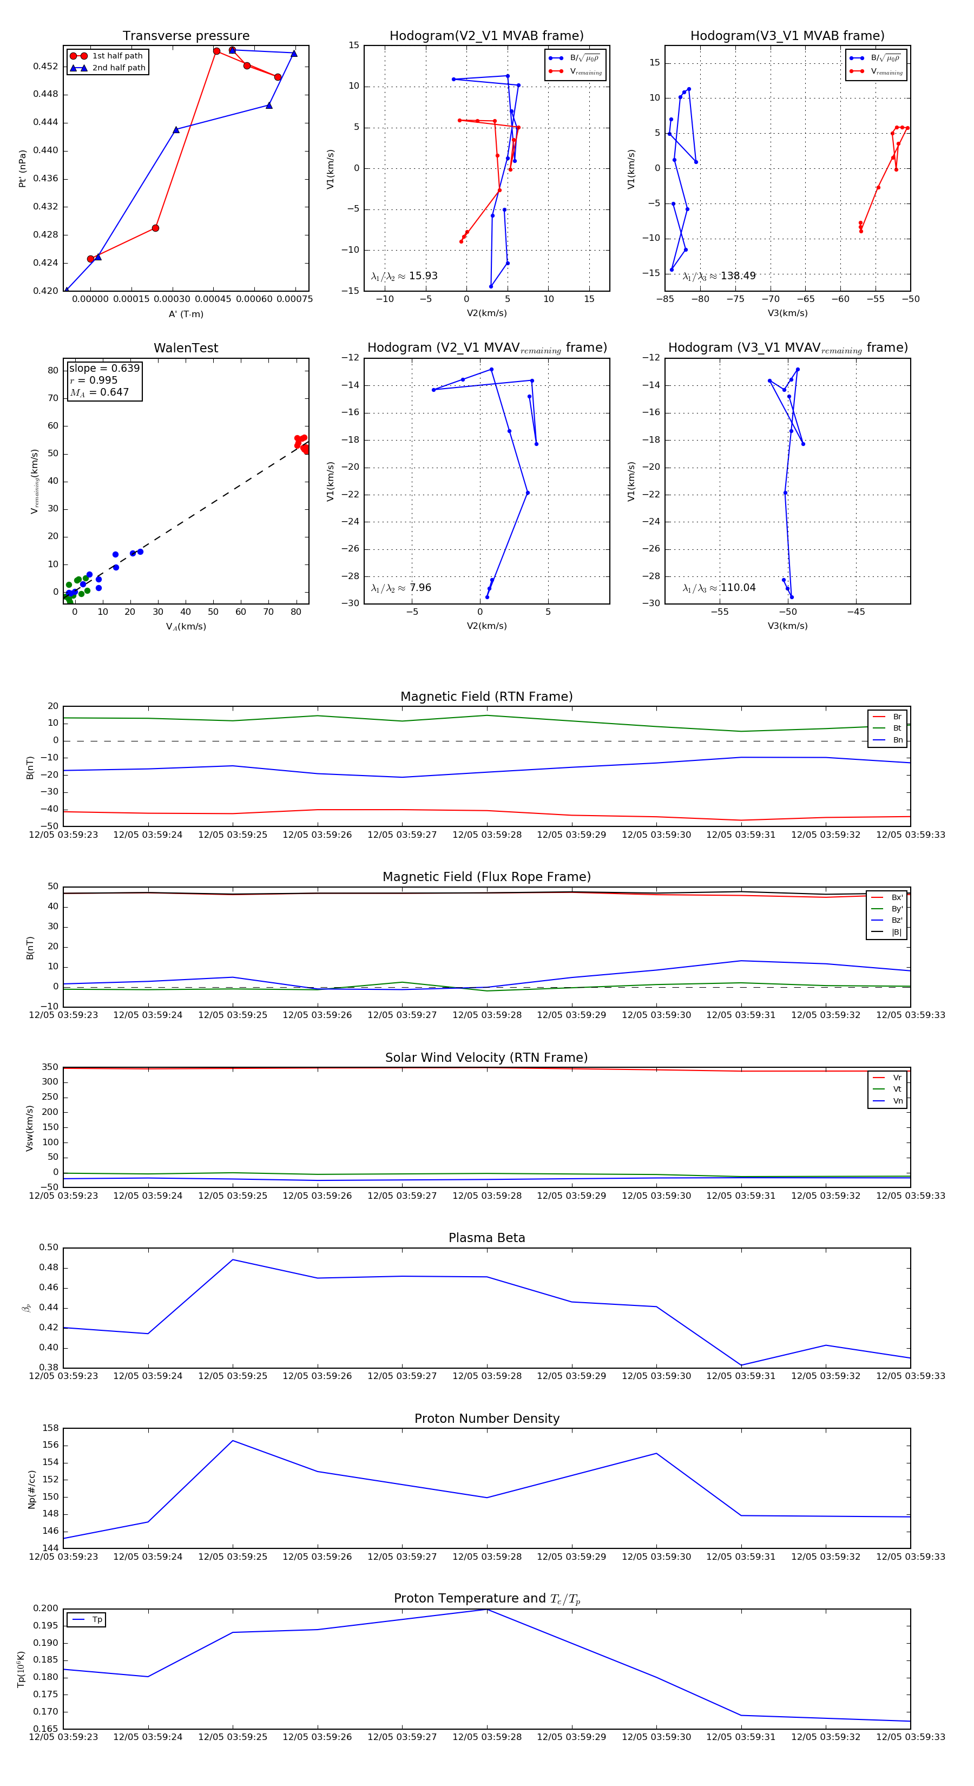This screenshot has width=974, height=1786.
Task: Select the 'Br' legend entry
Action: (x=887, y=717)
